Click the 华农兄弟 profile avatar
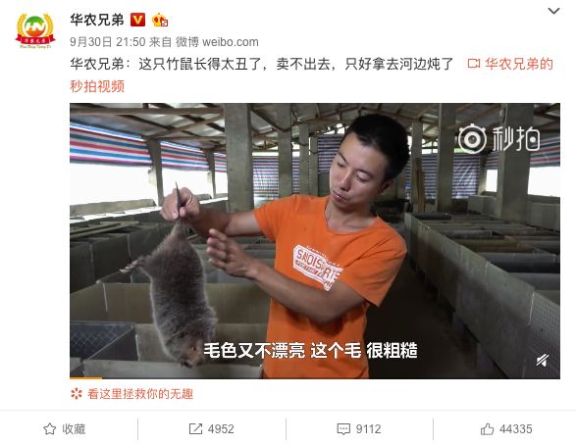This screenshot has width=576, height=445. pyautogui.click(x=35, y=30)
